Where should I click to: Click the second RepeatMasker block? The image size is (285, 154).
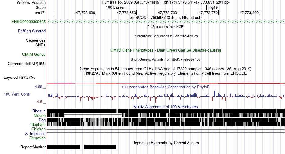100,147
